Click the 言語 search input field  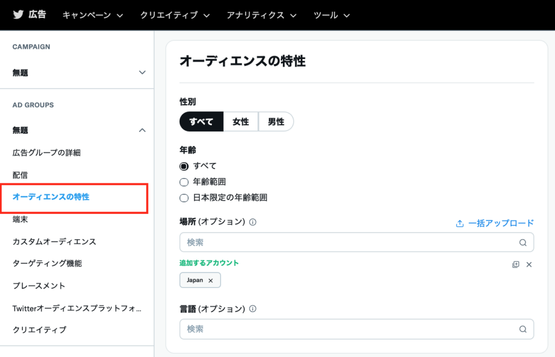[347, 329]
